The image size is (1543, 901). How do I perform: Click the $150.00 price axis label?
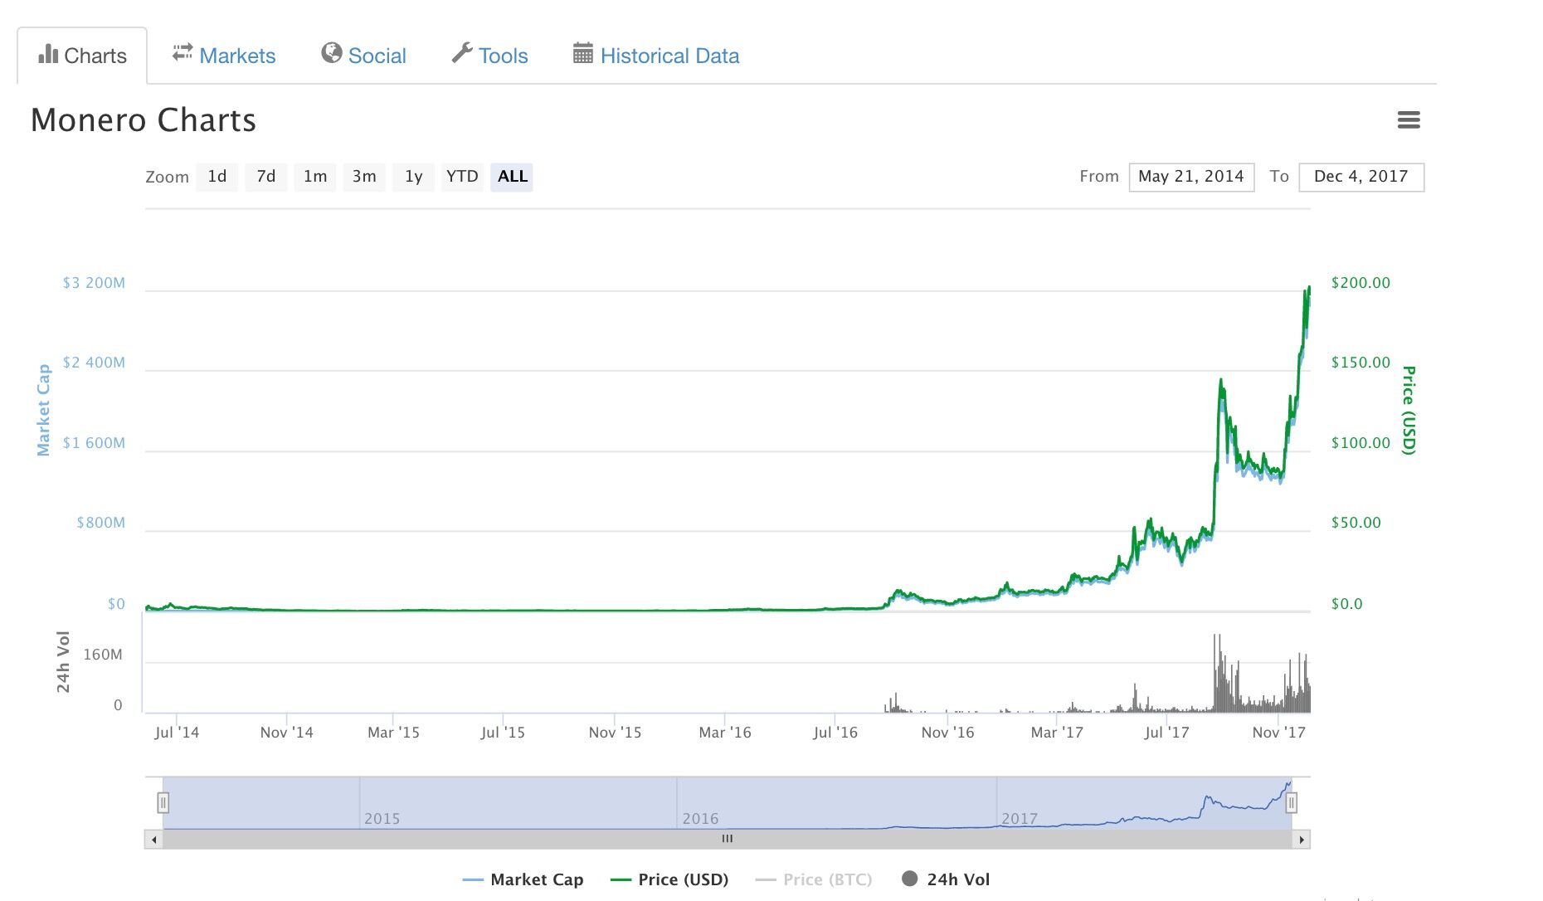coord(1360,363)
